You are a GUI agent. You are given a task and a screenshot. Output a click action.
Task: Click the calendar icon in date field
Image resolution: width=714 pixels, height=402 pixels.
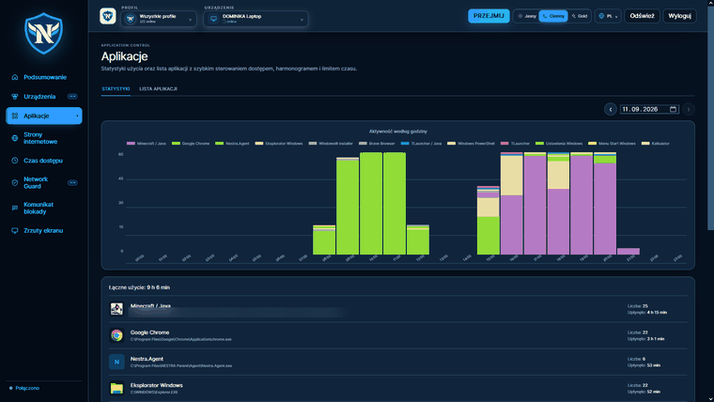pos(673,109)
